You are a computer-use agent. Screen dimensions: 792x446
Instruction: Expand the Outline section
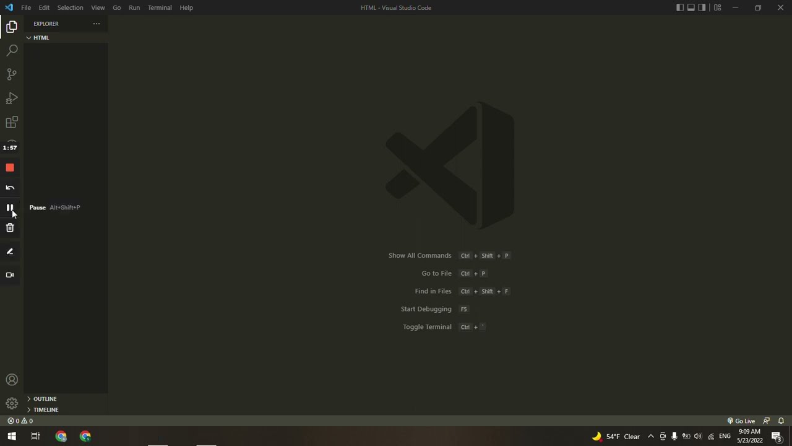tap(66, 399)
